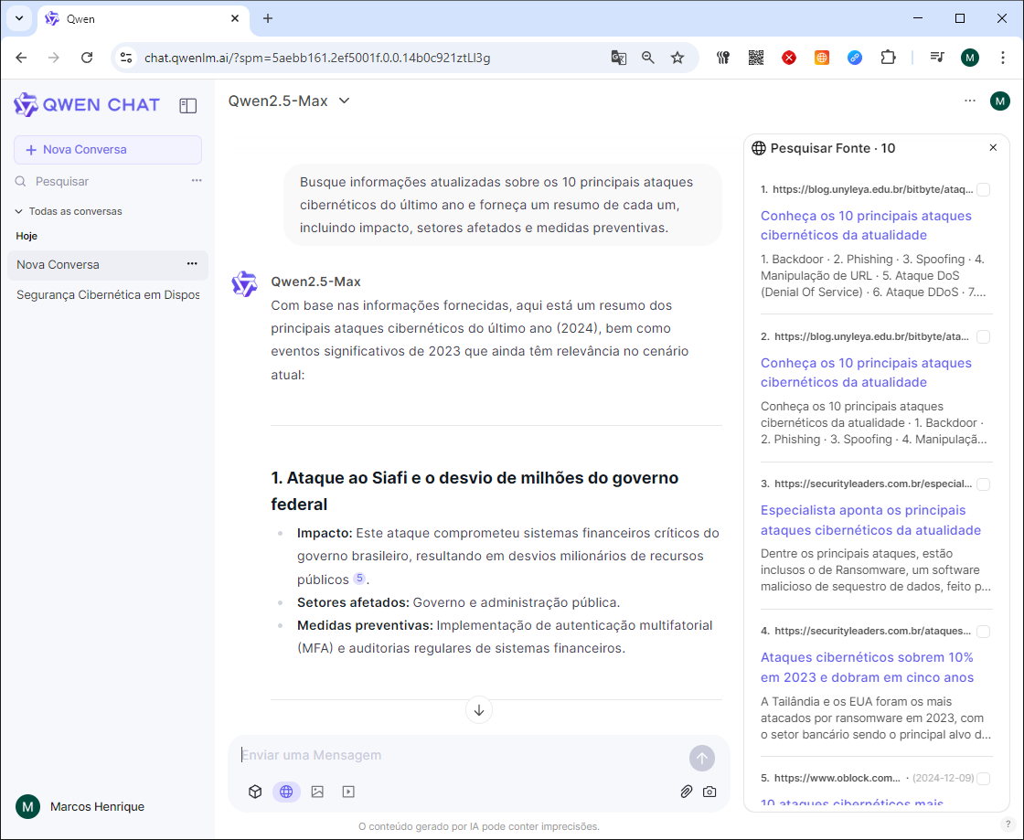The height and width of the screenshot is (840, 1024).
Task: Open source 2 link Conheça os 10 principais ataques
Action: click(866, 372)
